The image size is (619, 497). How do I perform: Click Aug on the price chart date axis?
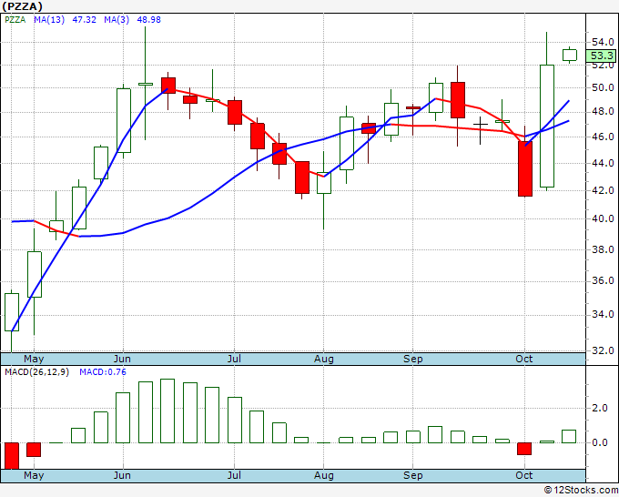point(324,360)
